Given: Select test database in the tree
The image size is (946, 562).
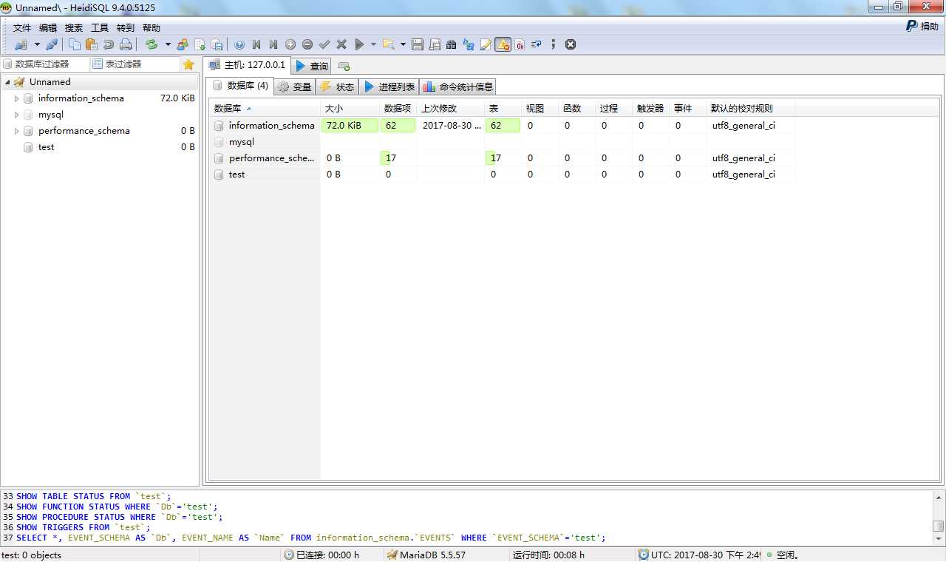Looking at the screenshot, I should (46, 147).
